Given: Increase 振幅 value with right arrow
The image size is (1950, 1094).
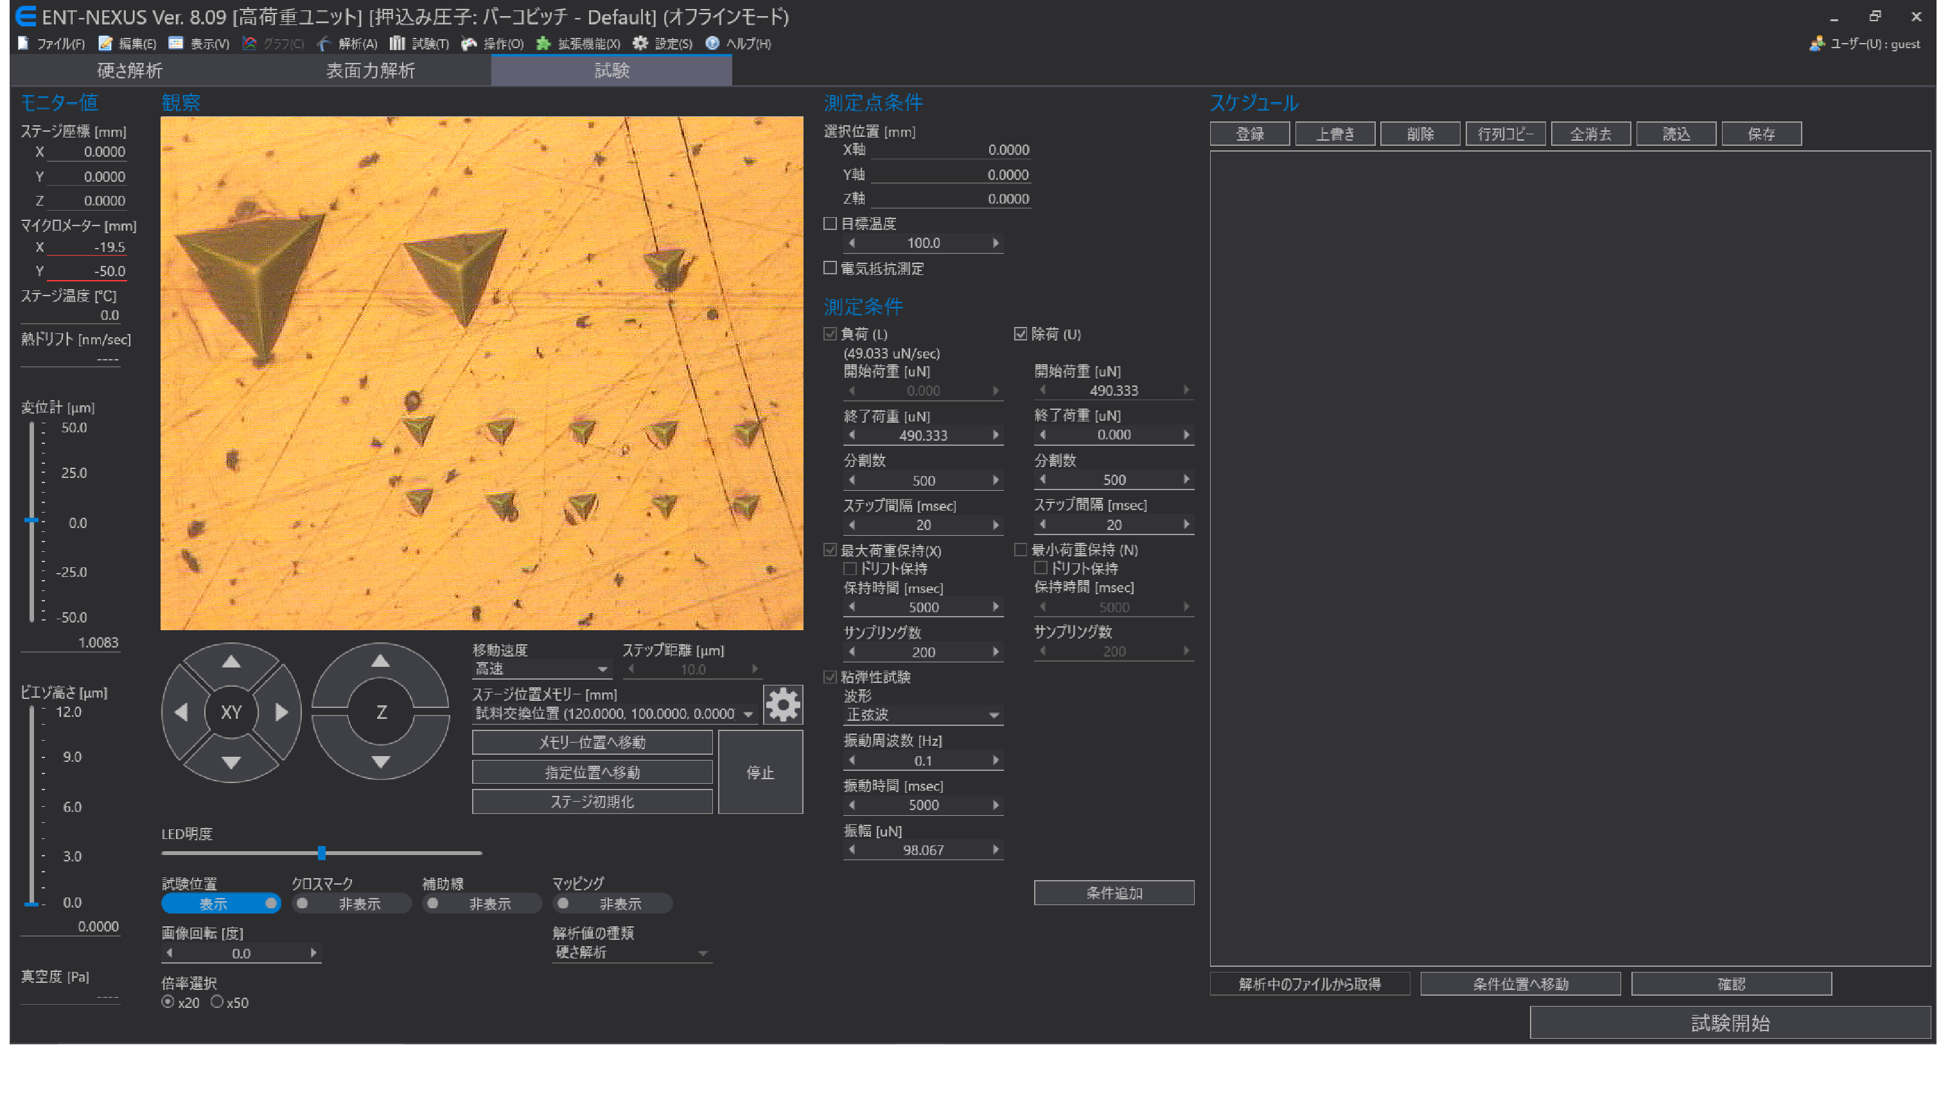Looking at the screenshot, I should tap(996, 851).
